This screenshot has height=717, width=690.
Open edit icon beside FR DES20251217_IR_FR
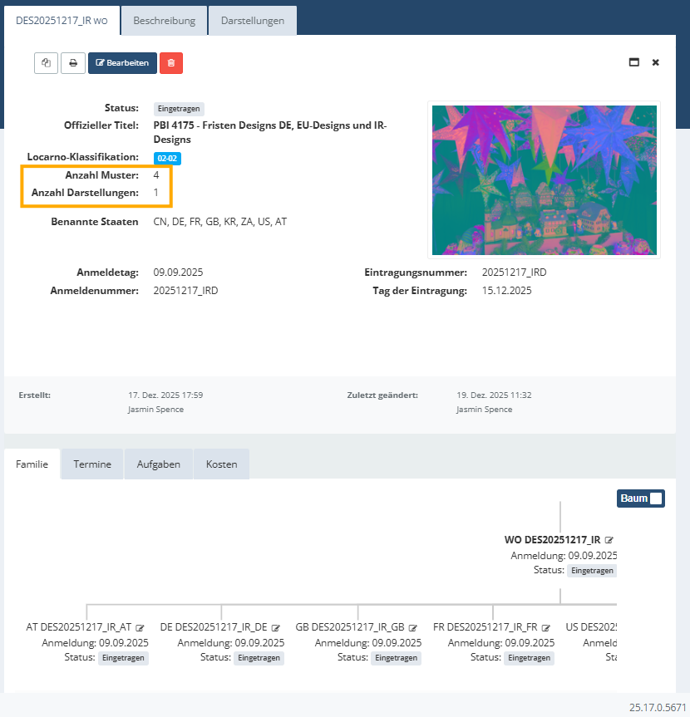point(546,628)
